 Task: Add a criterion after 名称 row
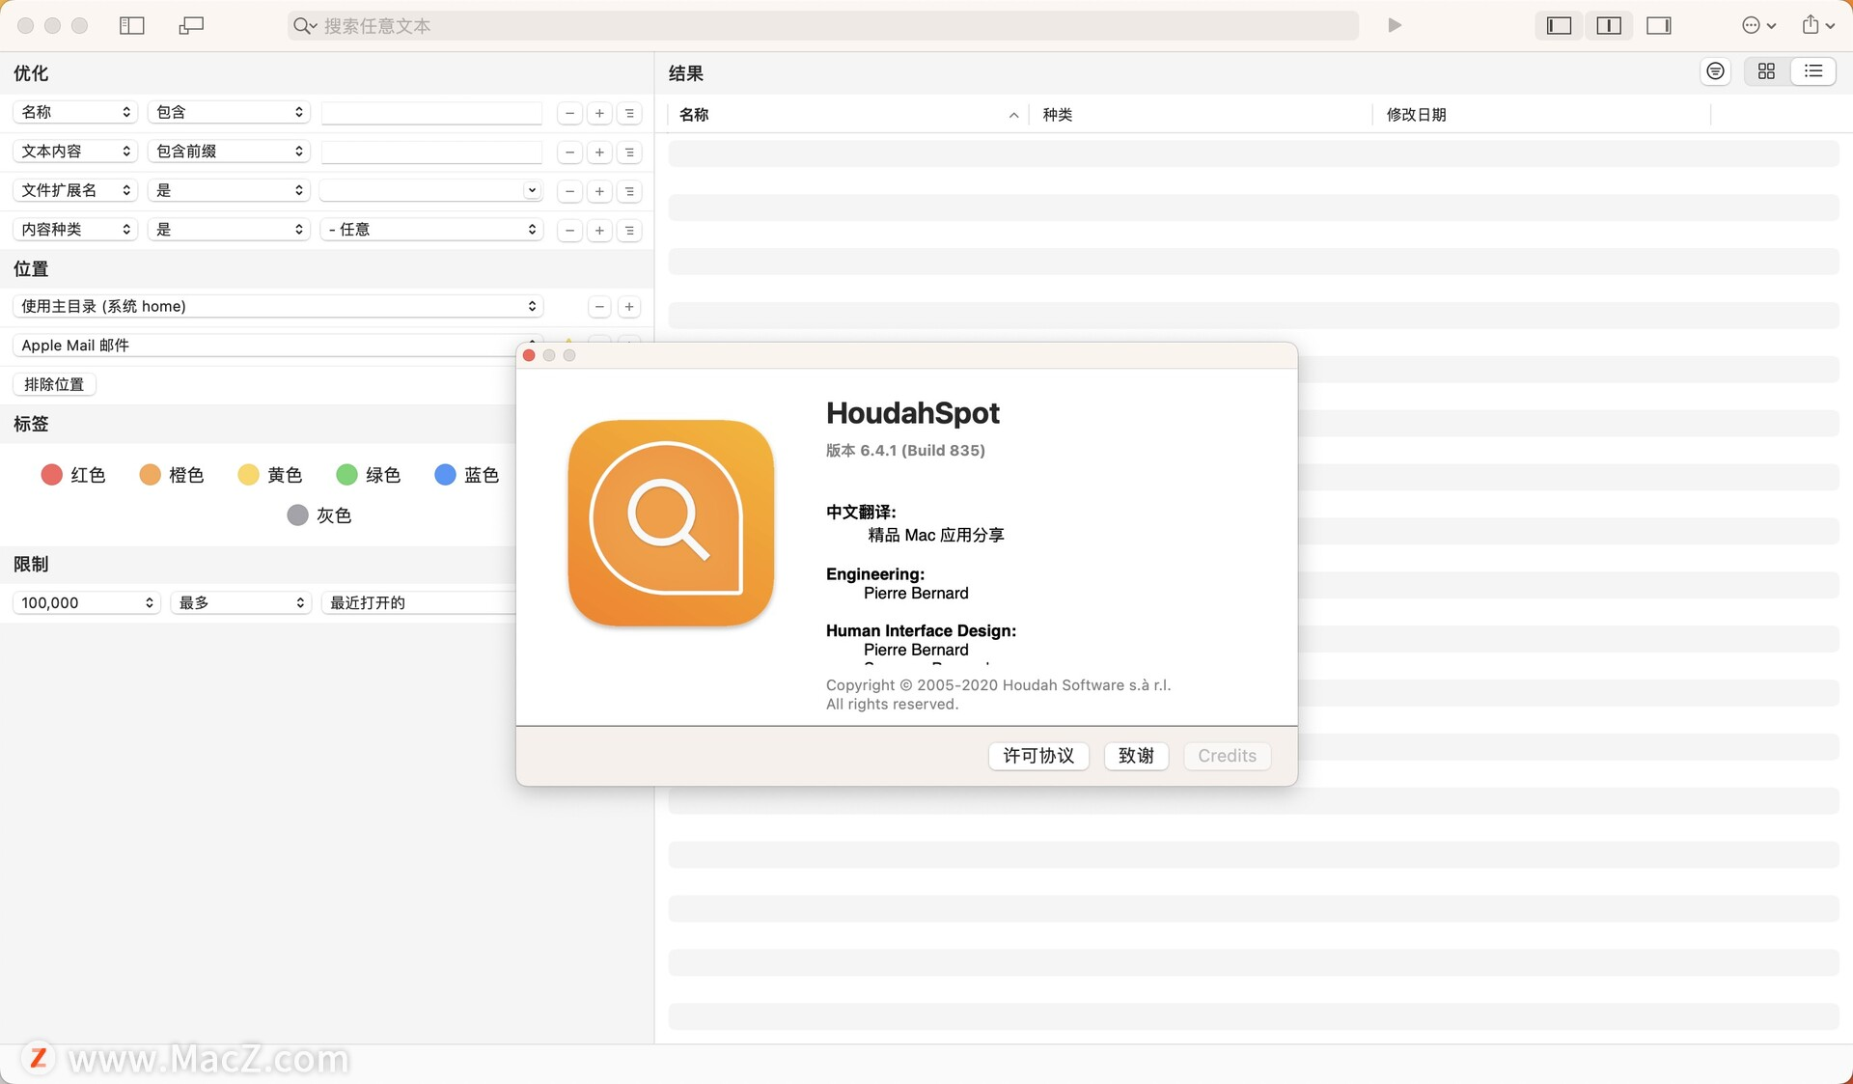coord(599,114)
